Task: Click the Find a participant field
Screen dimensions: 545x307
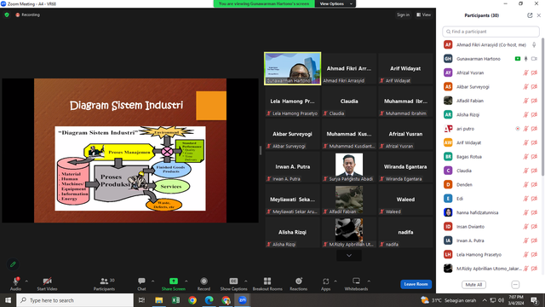Action: point(490,32)
